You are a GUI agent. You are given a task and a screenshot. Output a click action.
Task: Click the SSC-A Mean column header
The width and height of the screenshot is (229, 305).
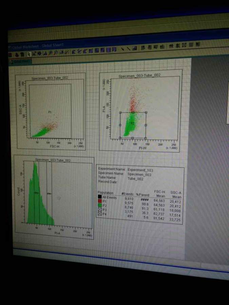tap(176, 195)
